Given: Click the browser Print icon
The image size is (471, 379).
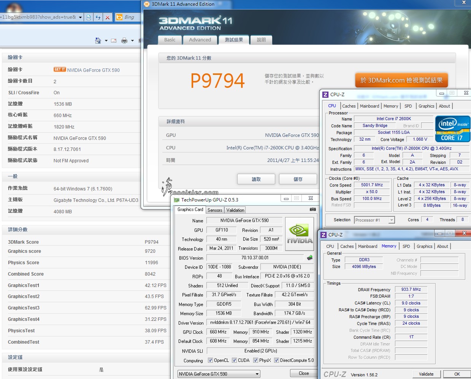Looking at the screenshot, I should [124, 41].
